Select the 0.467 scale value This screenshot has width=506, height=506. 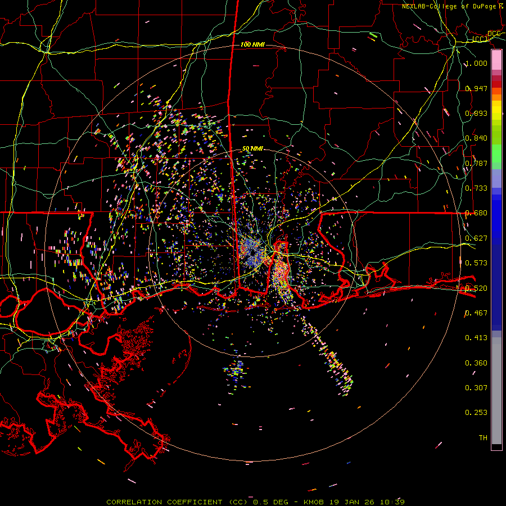pyautogui.click(x=476, y=313)
